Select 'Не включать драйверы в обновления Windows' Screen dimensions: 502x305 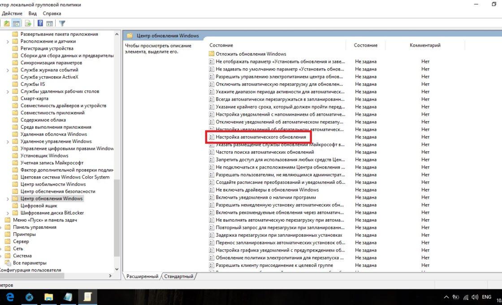click(x=267, y=190)
